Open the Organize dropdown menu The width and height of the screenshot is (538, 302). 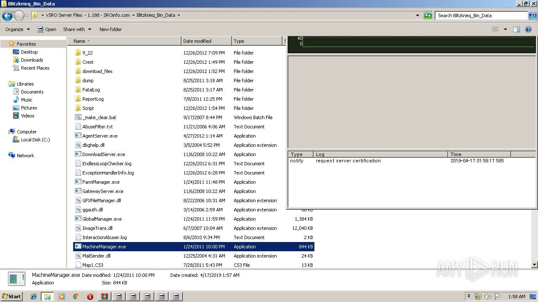17,29
